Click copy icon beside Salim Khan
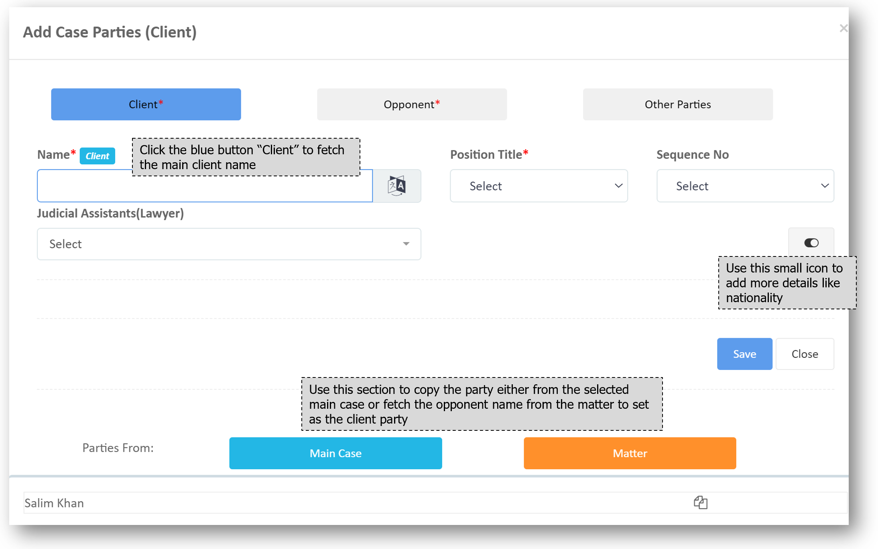 700,503
